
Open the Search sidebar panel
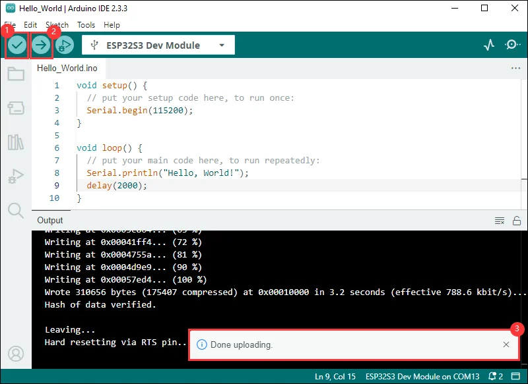pyautogui.click(x=16, y=211)
